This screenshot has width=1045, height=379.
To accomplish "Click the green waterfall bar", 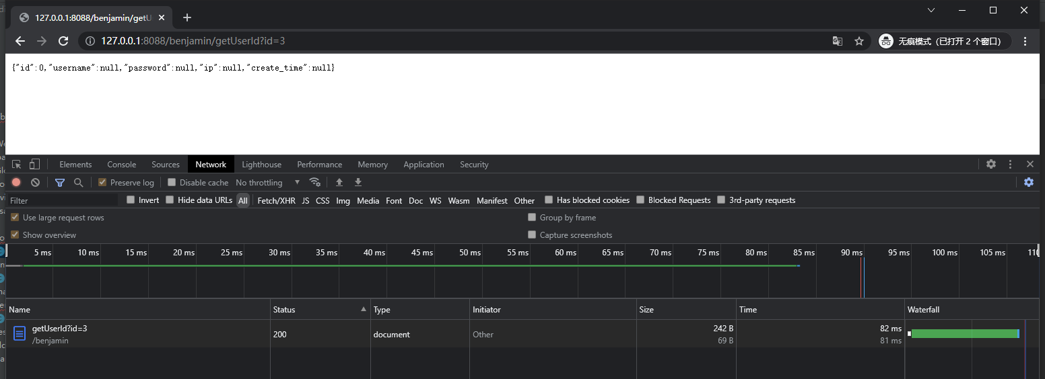I will [964, 334].
